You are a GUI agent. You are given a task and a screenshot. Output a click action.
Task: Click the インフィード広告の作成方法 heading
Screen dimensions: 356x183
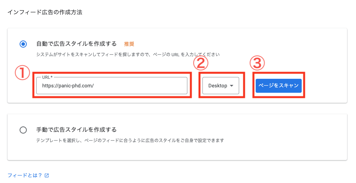[45, 12]
